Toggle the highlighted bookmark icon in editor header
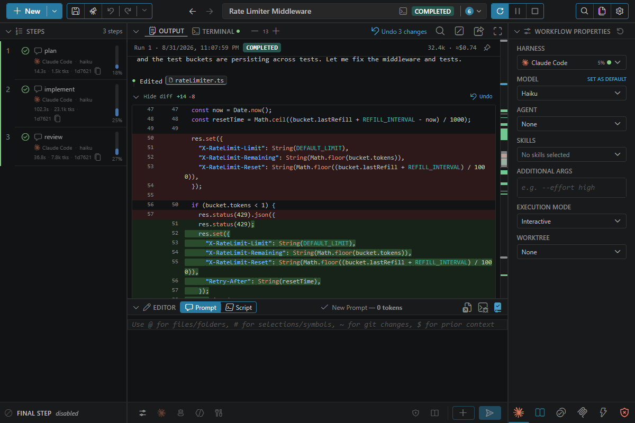The height and width of the screenshot is (423, 635). click(497, 307)
